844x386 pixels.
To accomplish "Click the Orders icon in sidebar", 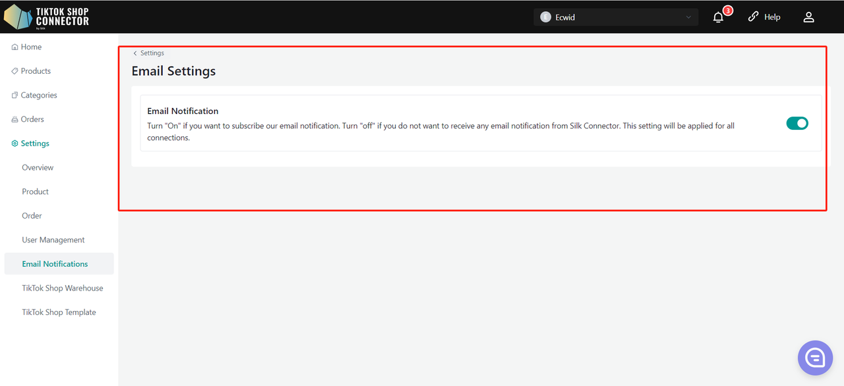I will coord(15,120).
